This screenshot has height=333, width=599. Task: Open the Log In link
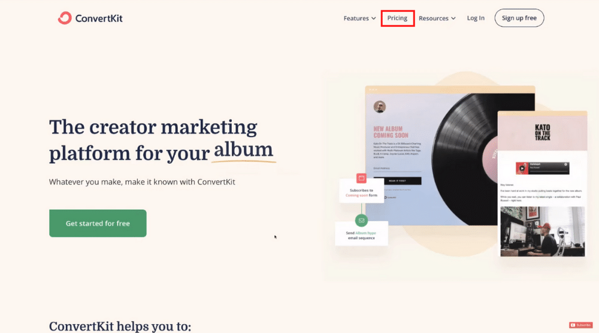pos(476,18)
